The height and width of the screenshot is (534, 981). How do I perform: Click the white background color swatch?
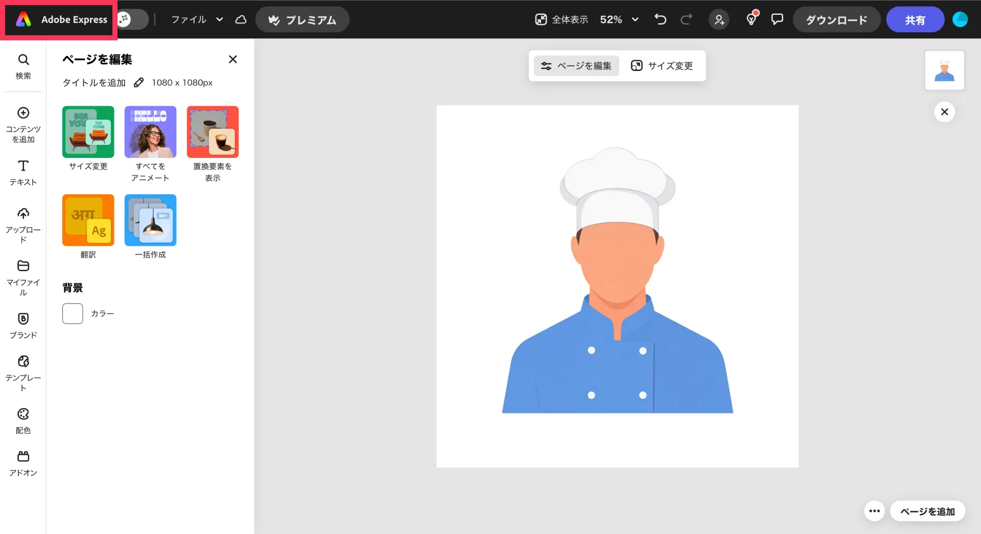pyautogui.click(x=73, y=314)
